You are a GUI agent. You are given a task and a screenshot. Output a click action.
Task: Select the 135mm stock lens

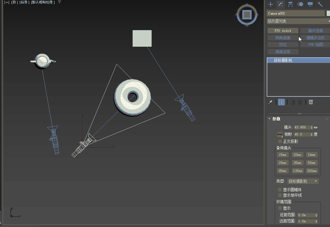click(298, 171)
